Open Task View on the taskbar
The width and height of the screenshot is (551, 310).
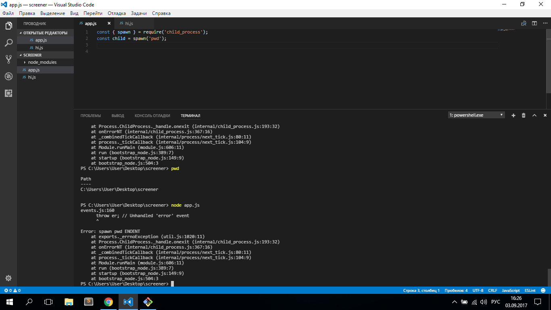(x=48, y=302)
